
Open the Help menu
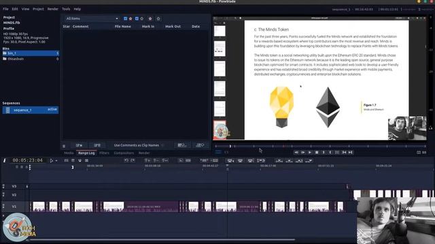[x=77, y=9]
